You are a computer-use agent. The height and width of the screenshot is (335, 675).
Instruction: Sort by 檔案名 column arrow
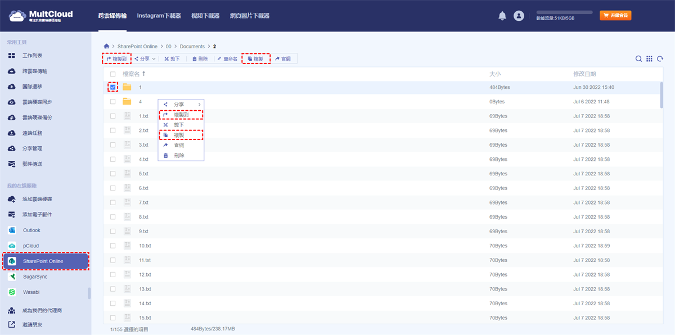pos(143,74)
